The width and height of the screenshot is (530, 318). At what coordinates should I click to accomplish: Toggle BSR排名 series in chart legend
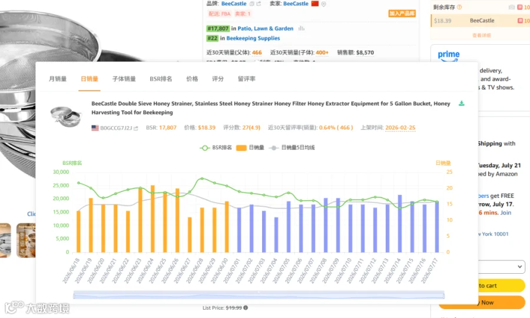[x=216, y=148]
